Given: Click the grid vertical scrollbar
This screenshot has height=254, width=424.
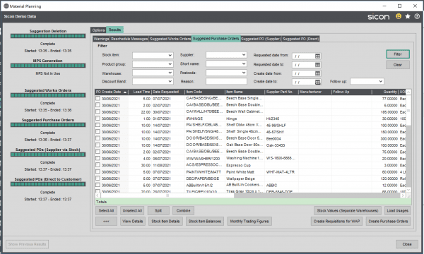Looking at the screenshot, I should coord(408,110).
